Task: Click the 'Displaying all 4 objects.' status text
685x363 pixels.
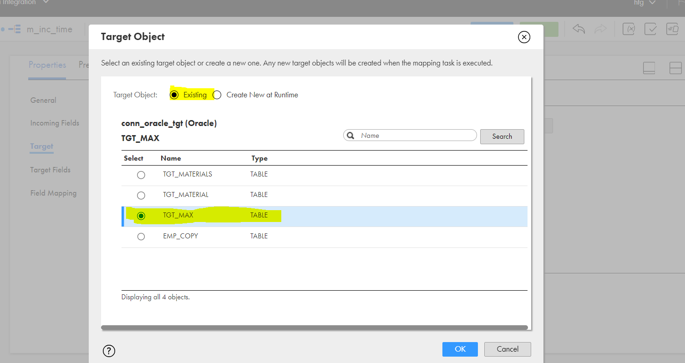Action: coord(156,297)
